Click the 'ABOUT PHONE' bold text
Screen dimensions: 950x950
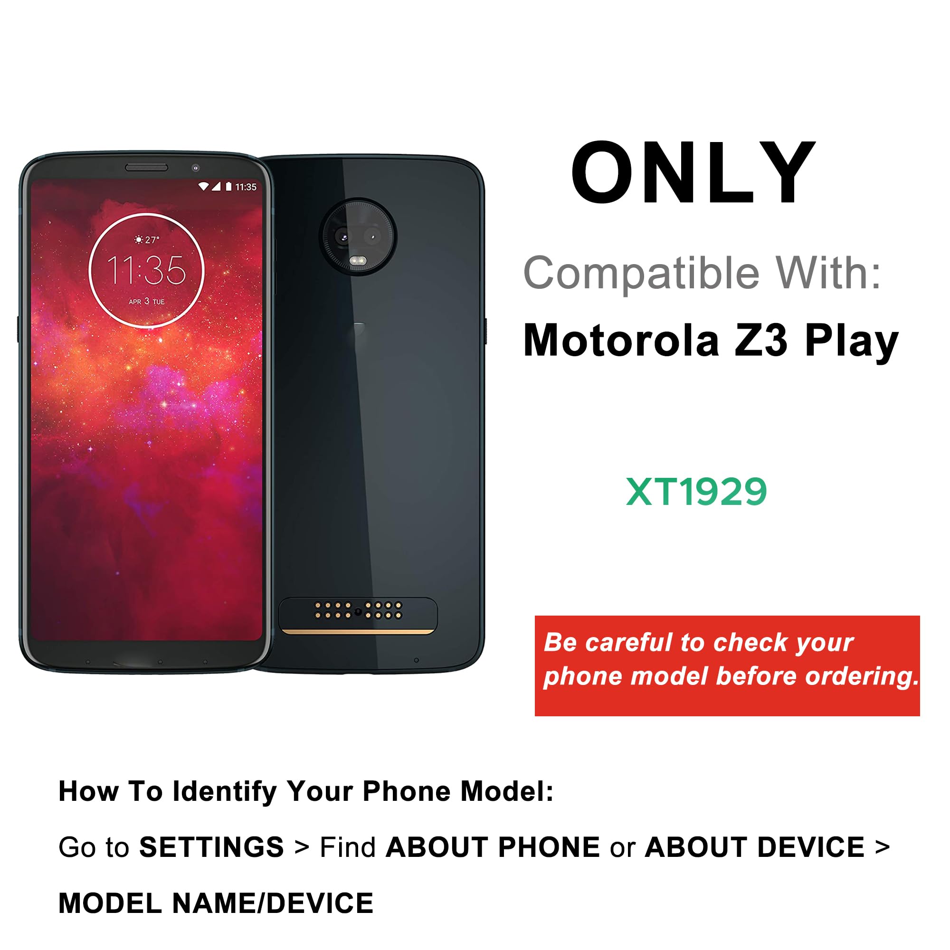[x=493, y=847]
